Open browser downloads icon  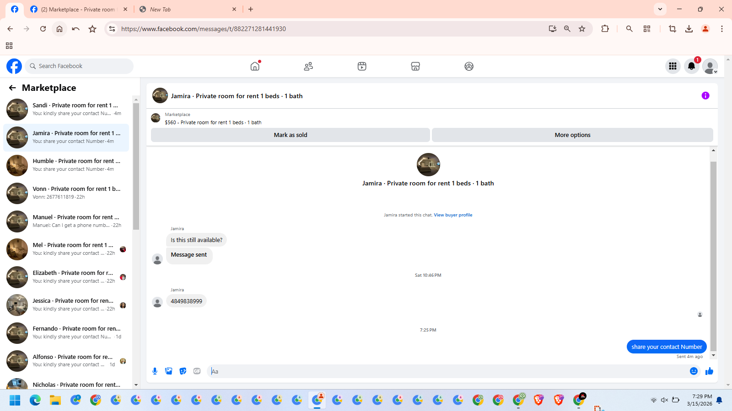click(689, 29)
